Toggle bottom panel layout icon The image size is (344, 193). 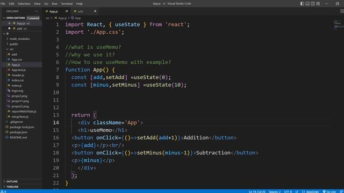click(307, 4)
